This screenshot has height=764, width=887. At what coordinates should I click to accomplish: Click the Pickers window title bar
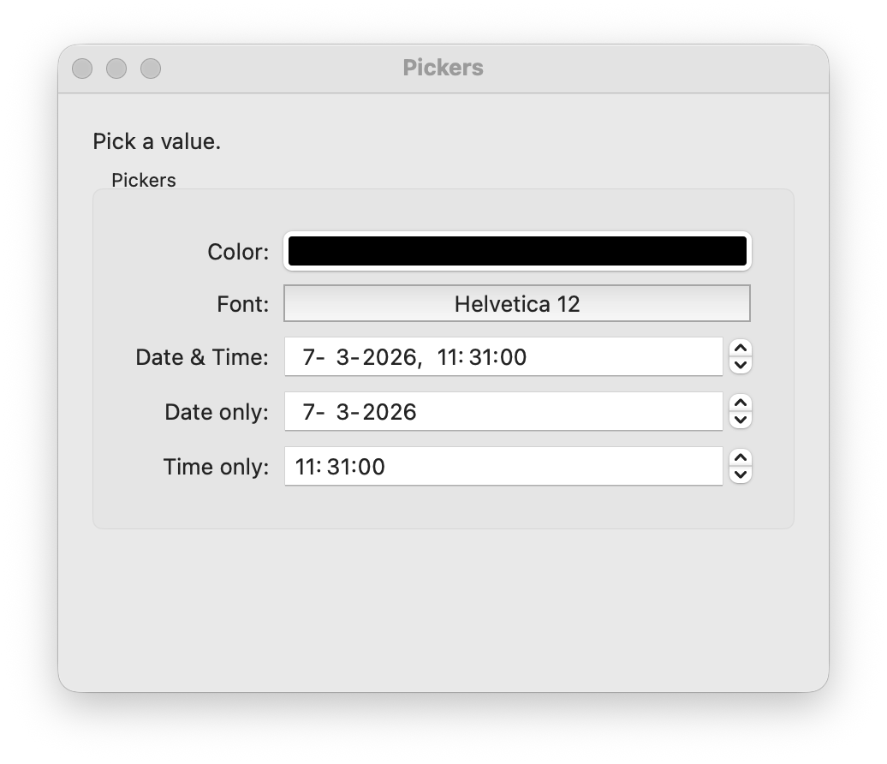point(443,68)
